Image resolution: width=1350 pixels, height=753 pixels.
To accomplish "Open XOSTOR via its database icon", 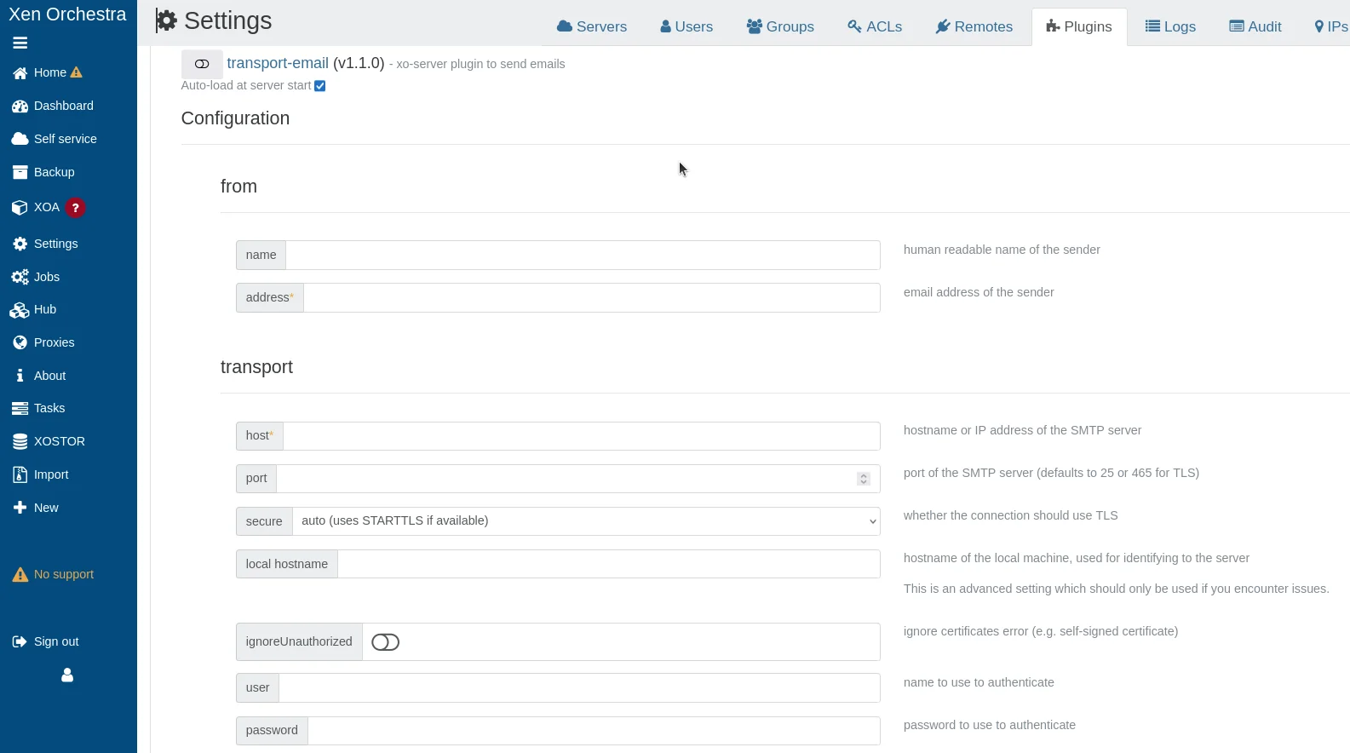I will [x=20, y=441].
